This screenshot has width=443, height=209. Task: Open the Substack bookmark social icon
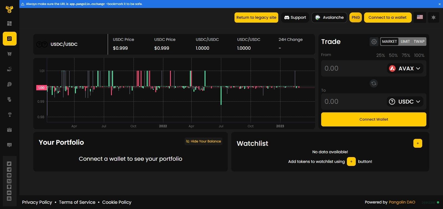pyautogui.click(x=9, y=199)
